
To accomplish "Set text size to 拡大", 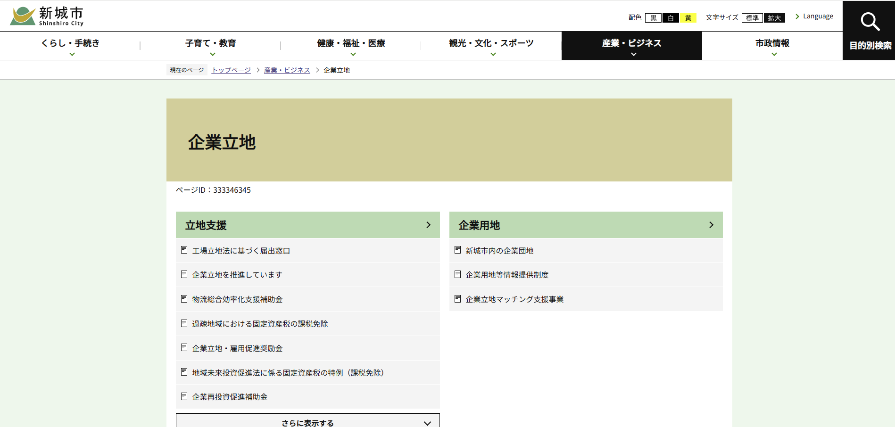I will coord(774,18).
